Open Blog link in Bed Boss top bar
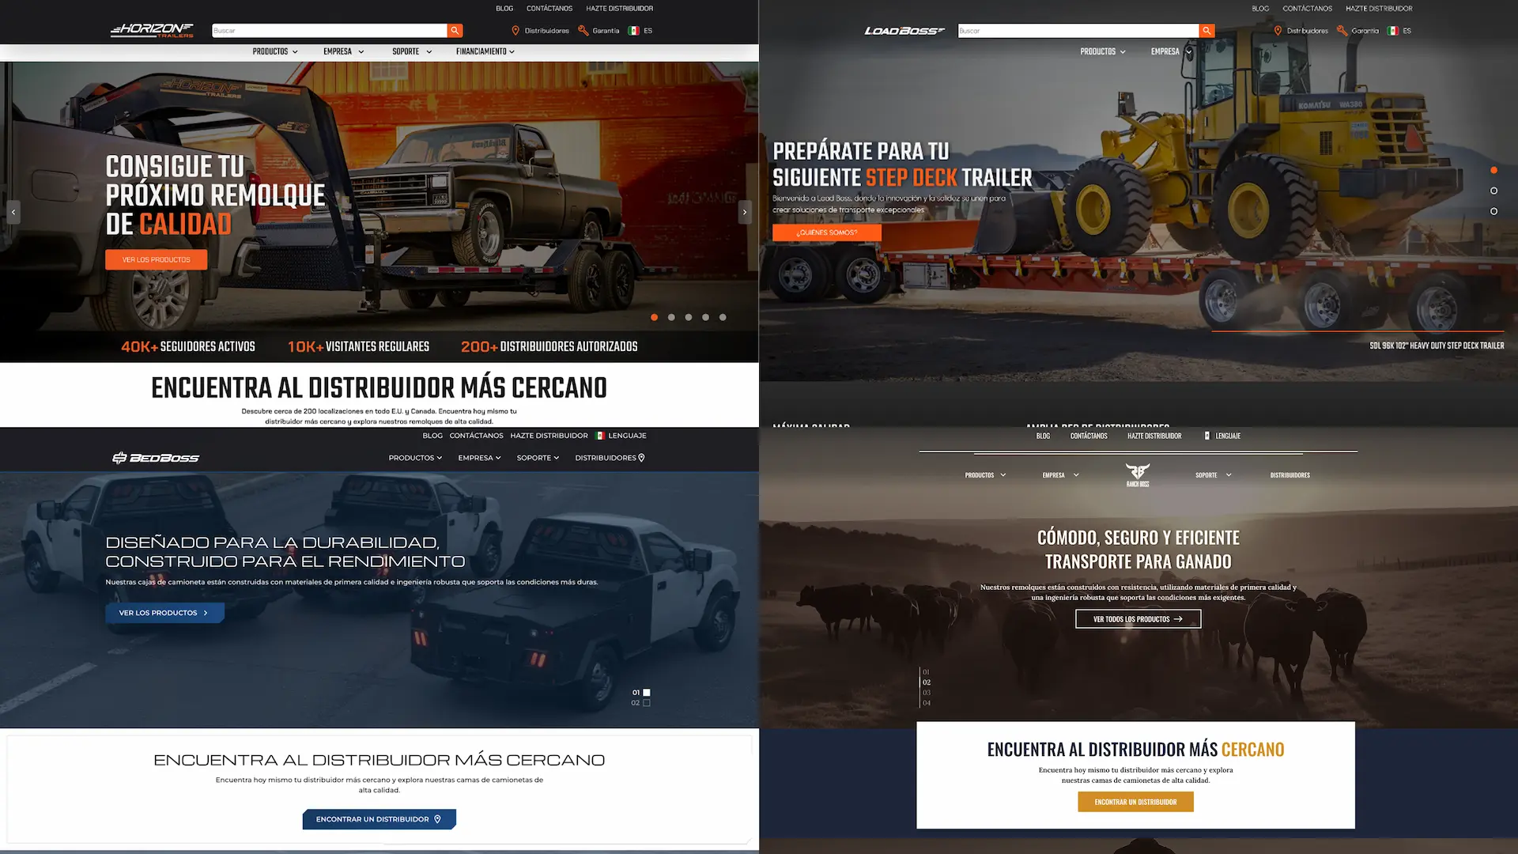Image resolution: width=1518 pixels, height=854 pixels. [432, 436]
